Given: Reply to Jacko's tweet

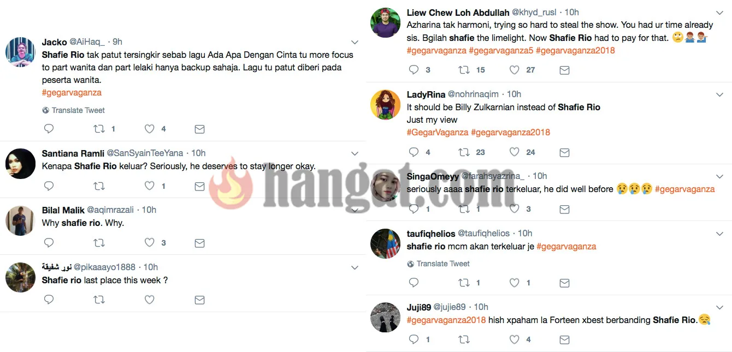Looking at the screenshot, I should tap(49, 129).
